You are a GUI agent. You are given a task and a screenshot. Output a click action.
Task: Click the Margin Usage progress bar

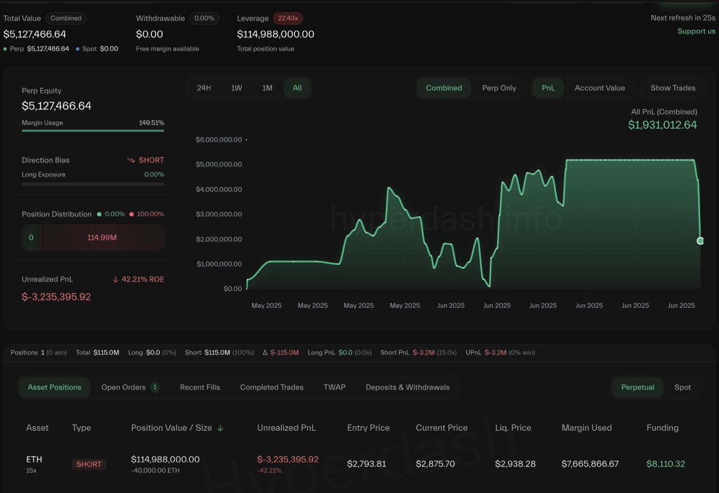point(93,131)
